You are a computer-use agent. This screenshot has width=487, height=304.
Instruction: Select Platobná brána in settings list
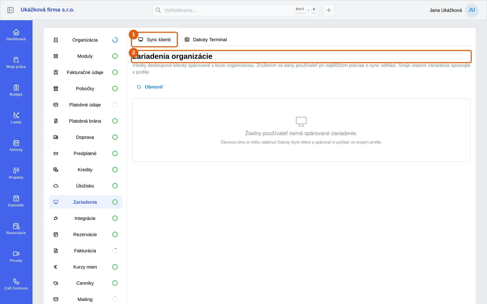point(86,121)
